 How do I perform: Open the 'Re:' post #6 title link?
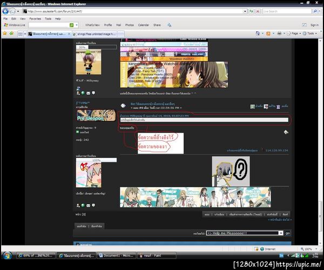[x=152, y=104]
